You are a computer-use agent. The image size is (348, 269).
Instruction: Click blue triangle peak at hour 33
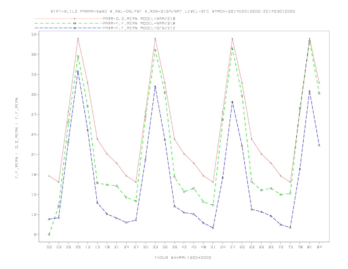pos(155,86)
